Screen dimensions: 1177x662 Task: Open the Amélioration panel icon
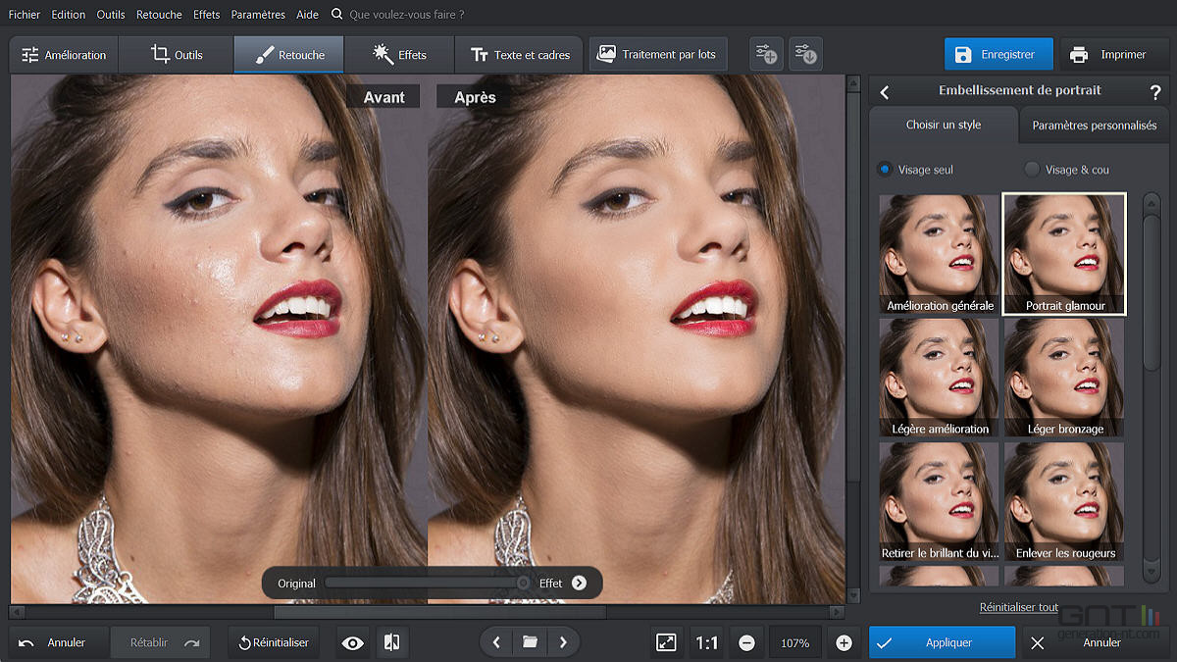coord(31,54)
